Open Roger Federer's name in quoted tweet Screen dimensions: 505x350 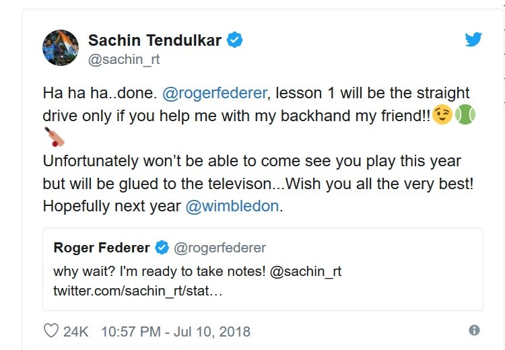(x=102, y=248)
